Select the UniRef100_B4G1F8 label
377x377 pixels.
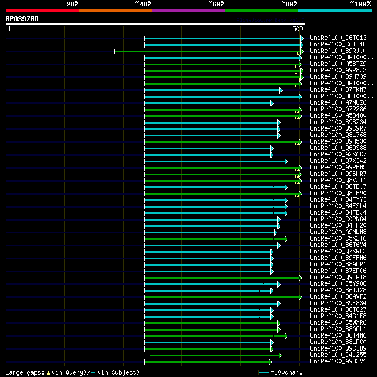click(338, 316)
